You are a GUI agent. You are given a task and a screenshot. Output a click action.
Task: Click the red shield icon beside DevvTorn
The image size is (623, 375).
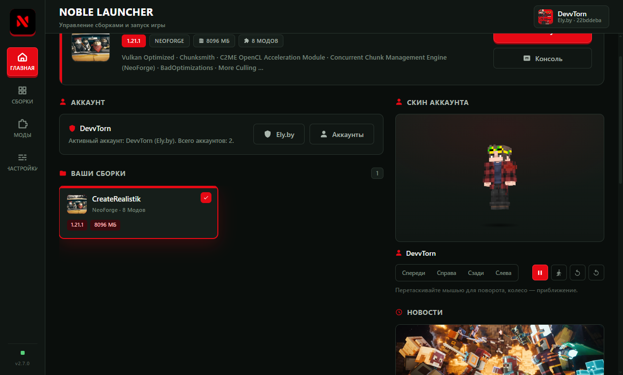pos(72,129)
